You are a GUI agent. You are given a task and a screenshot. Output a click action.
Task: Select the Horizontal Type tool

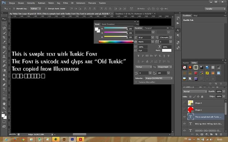pyautogui.click(x=4, y=89)
